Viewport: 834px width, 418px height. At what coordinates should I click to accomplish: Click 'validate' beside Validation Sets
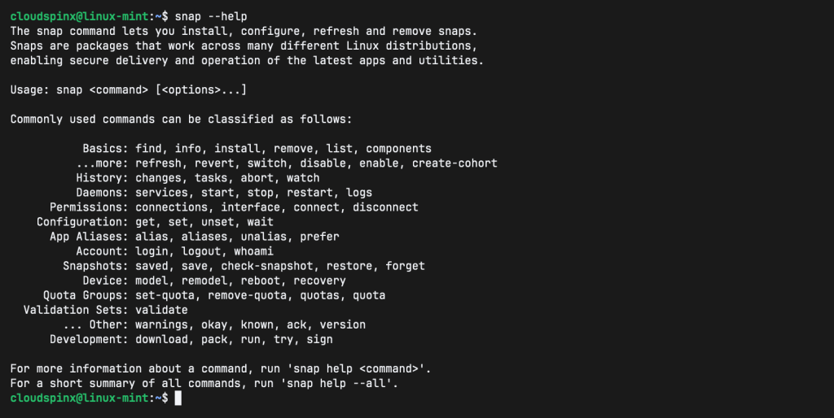click(161, 310)
